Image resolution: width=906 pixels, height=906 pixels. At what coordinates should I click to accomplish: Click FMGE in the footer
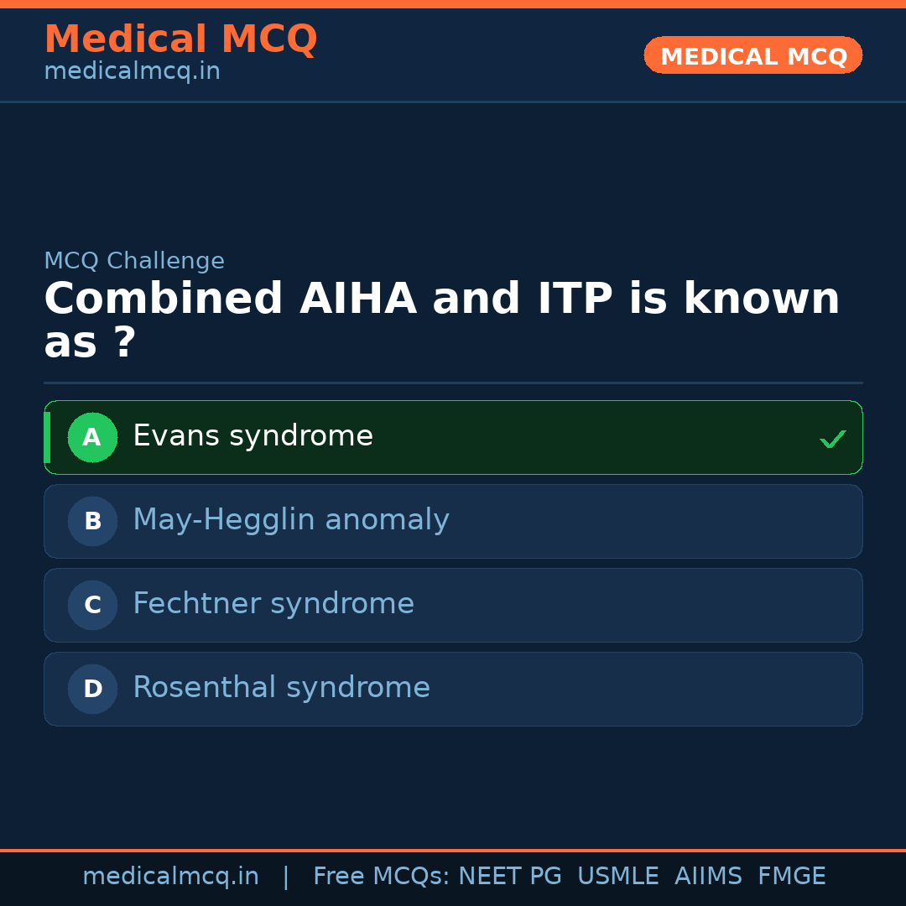pos(792,877)
